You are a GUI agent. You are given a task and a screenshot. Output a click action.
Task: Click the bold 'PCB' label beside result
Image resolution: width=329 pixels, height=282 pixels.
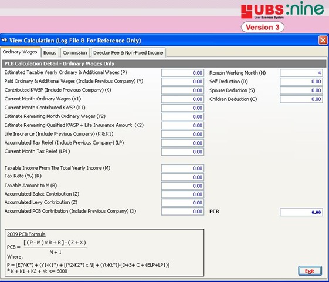tap(214, 211)
